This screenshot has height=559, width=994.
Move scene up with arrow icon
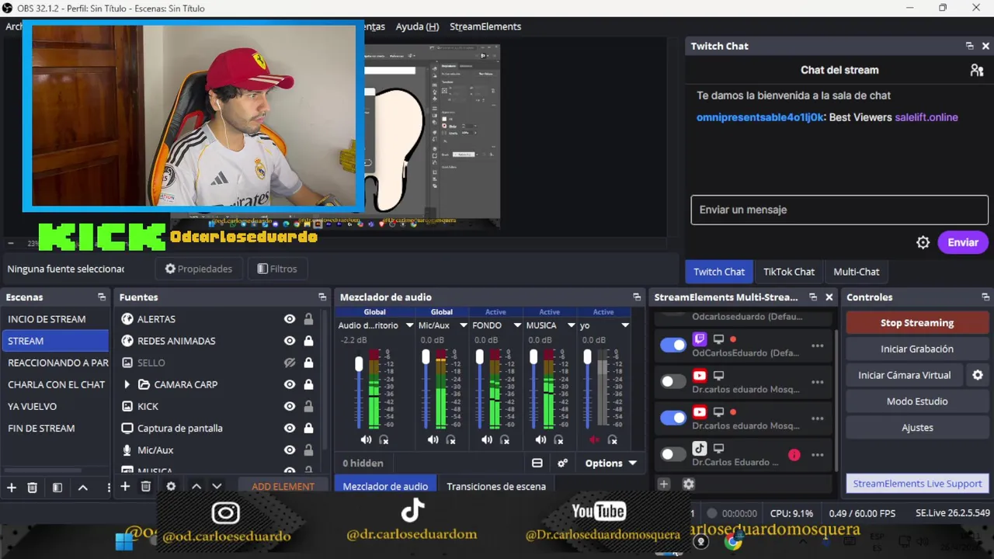(x=83, y=487)
